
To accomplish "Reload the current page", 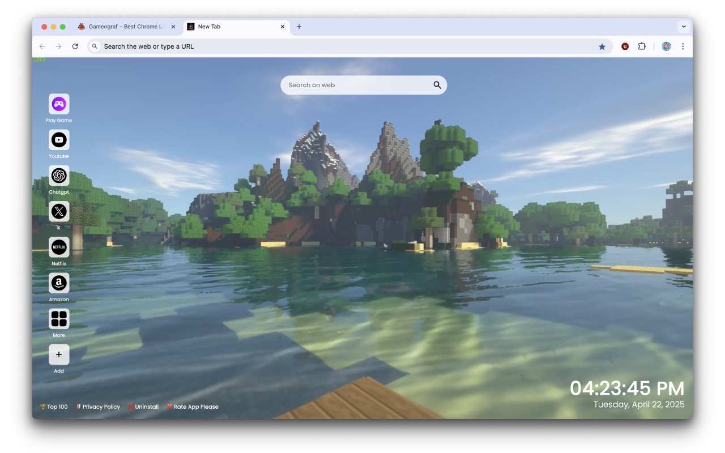I will pyautogui.click(x=75, y=46).
